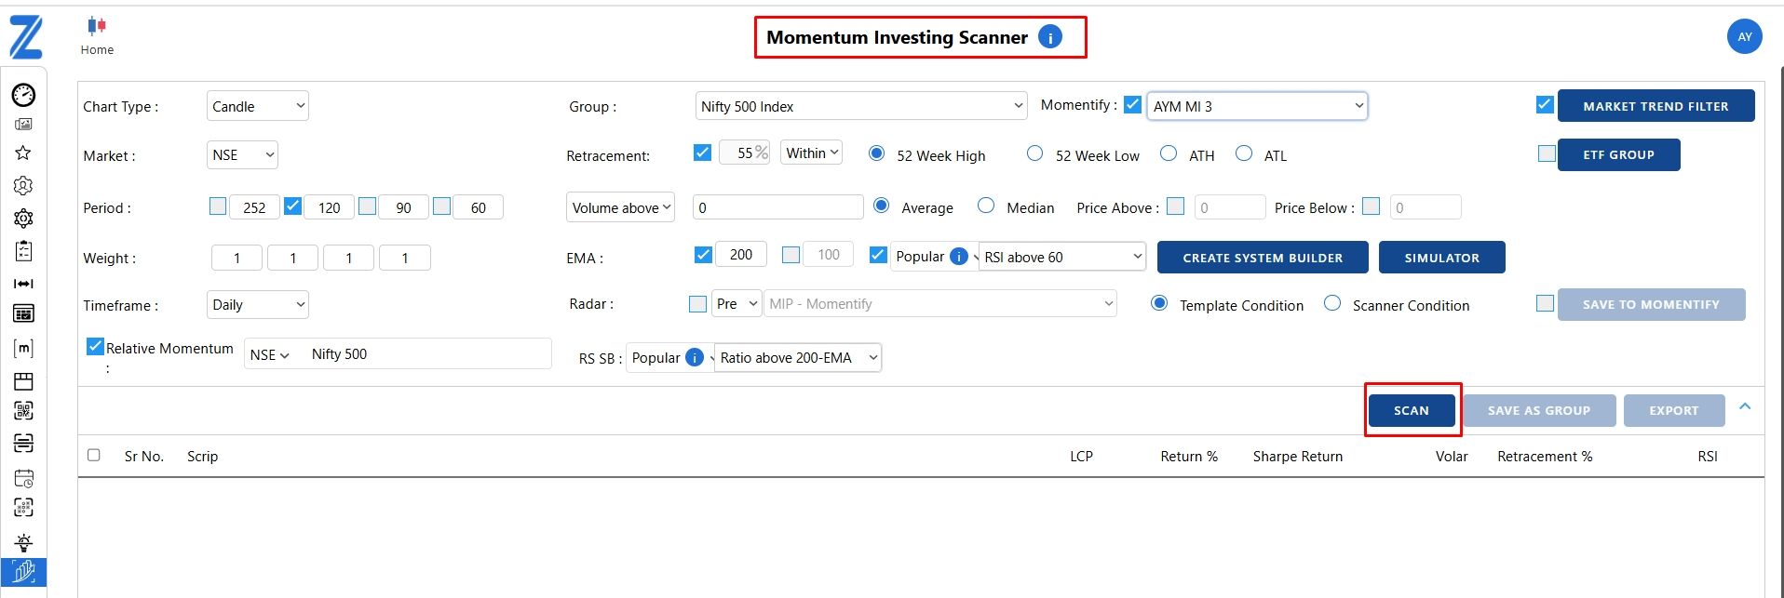Click the Retracement percent 55 field
Image resolution: width=1784 pixels, height=598 pixels.
click(744, 153)
